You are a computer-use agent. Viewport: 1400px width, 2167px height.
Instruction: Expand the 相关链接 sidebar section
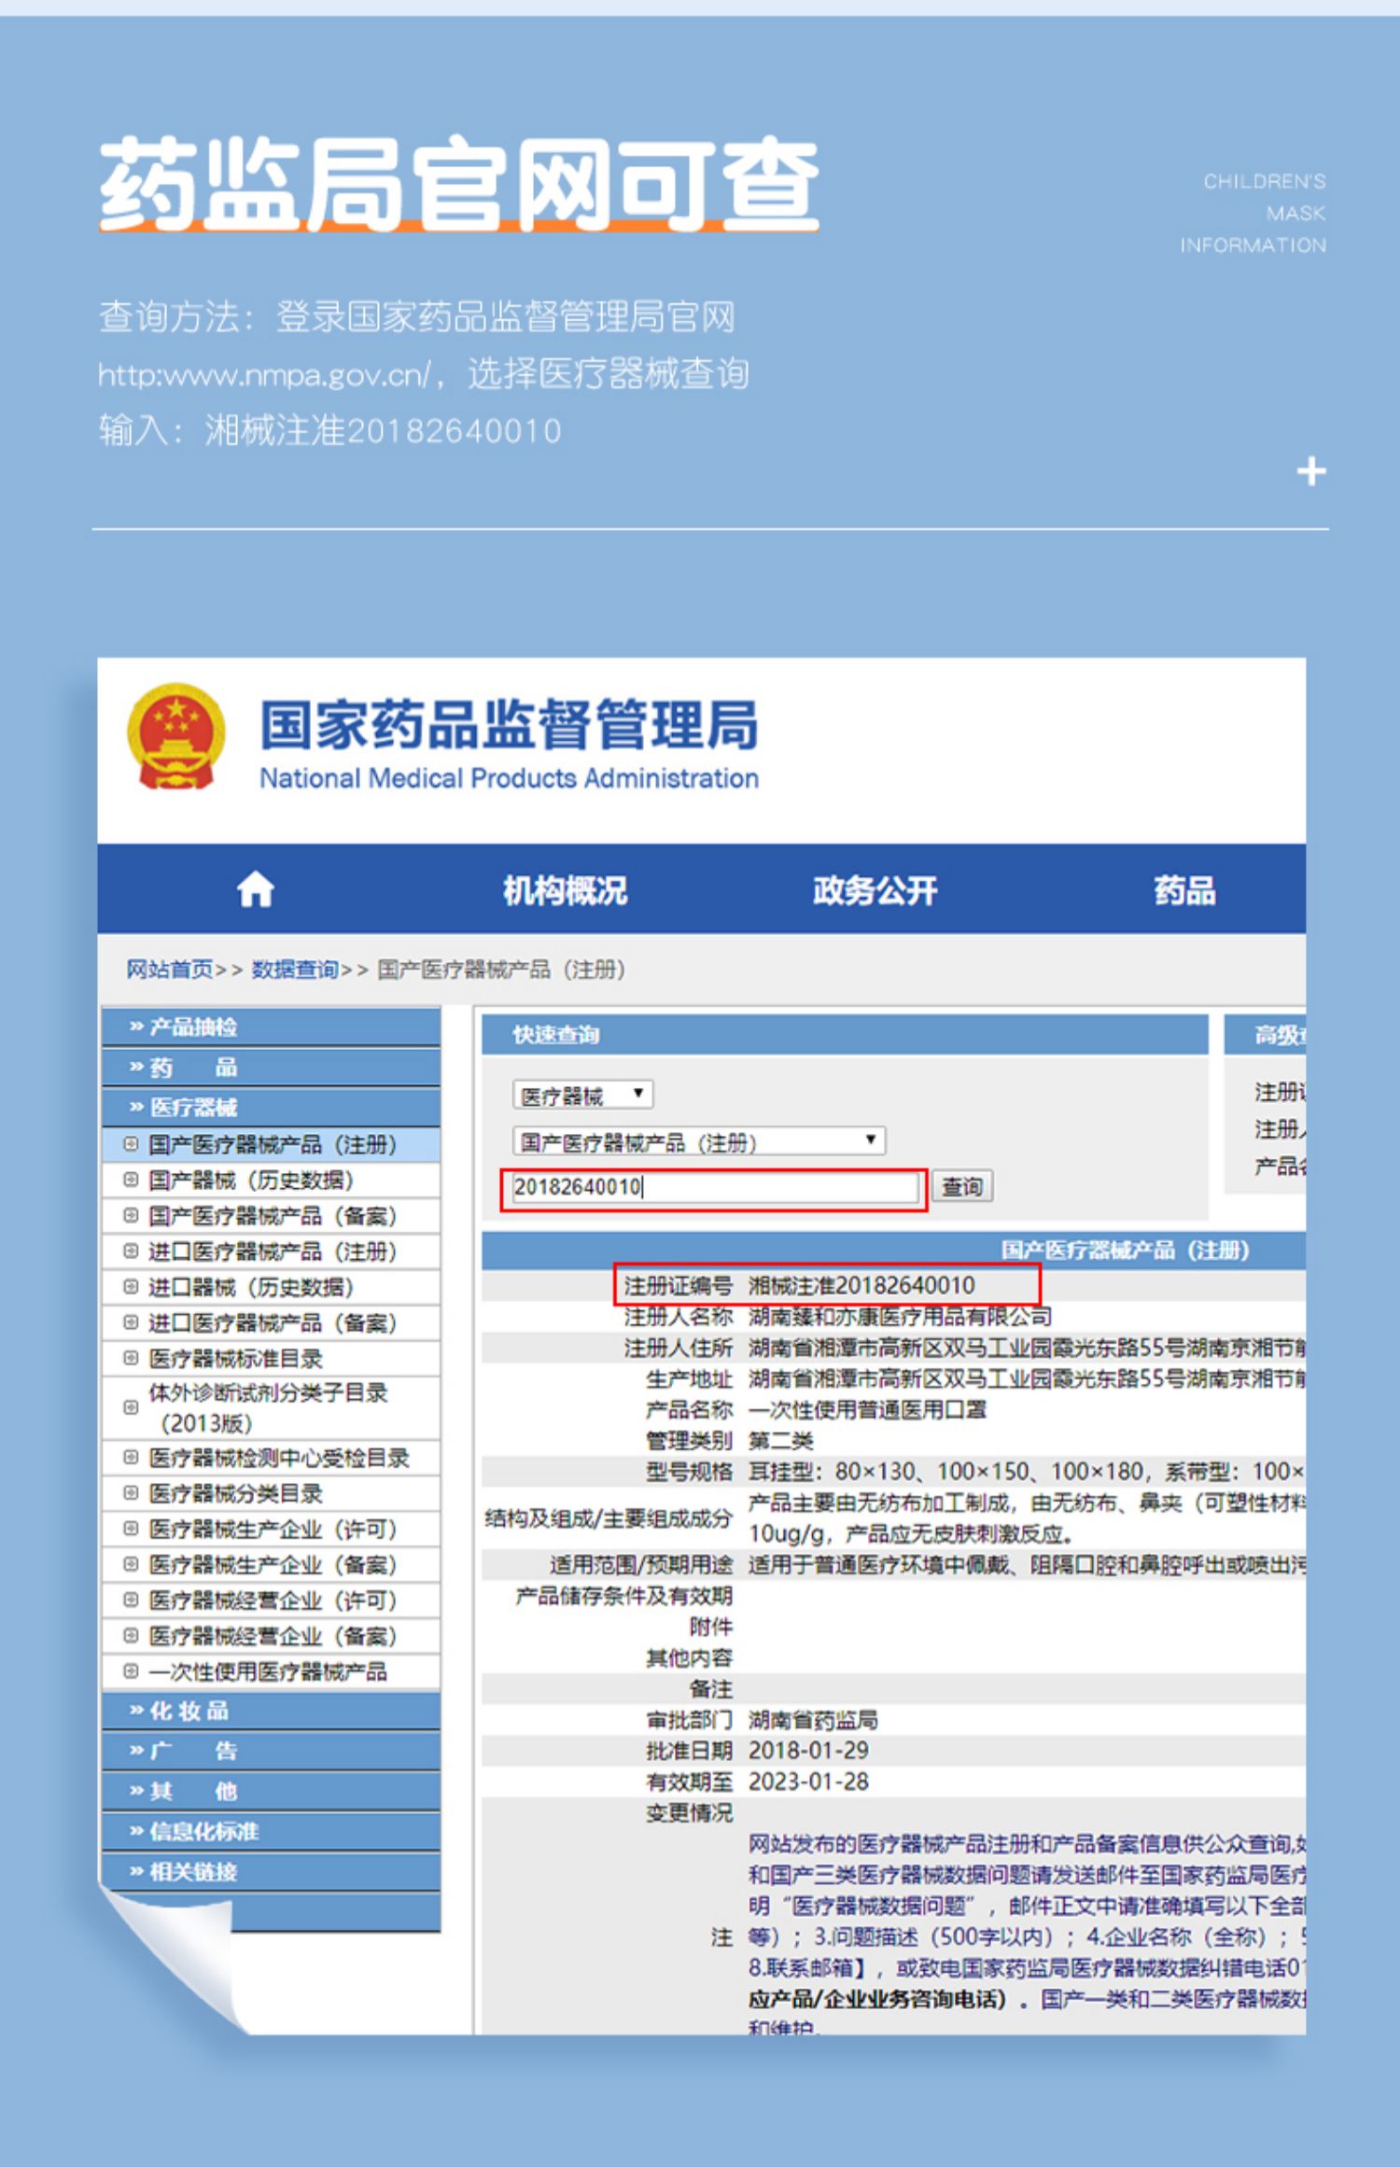pyautogui.click(x=271, y=1871)
